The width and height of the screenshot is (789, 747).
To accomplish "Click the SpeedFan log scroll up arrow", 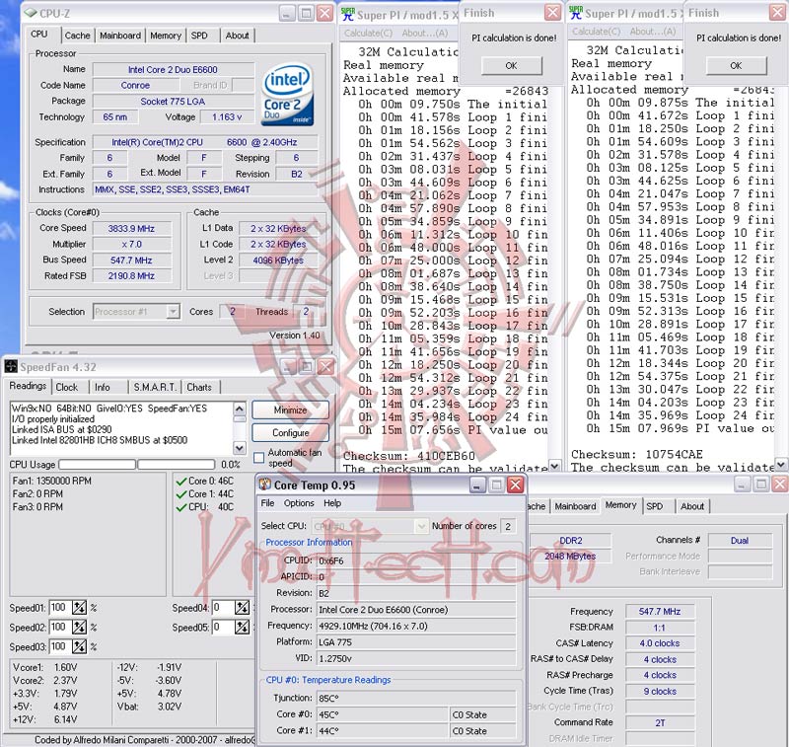I will click(x=240, y=409).
